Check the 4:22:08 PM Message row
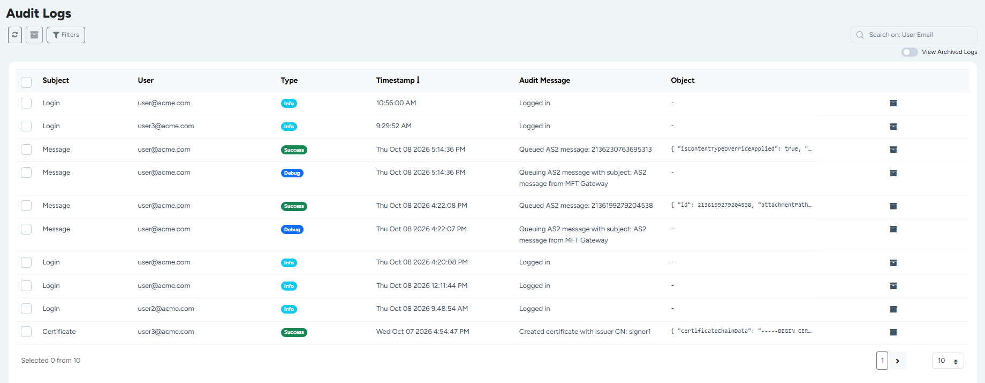985x383 pixels. tap(26, 206)
